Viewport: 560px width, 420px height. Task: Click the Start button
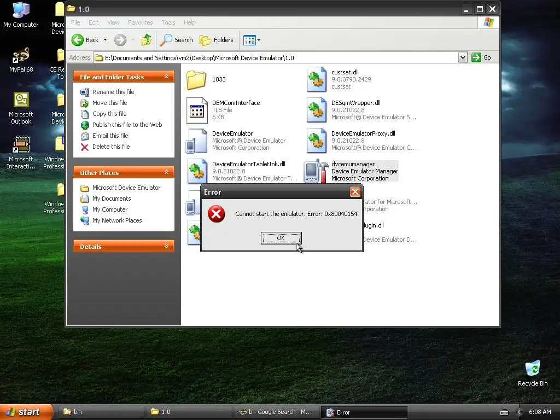tap(26, 412)
